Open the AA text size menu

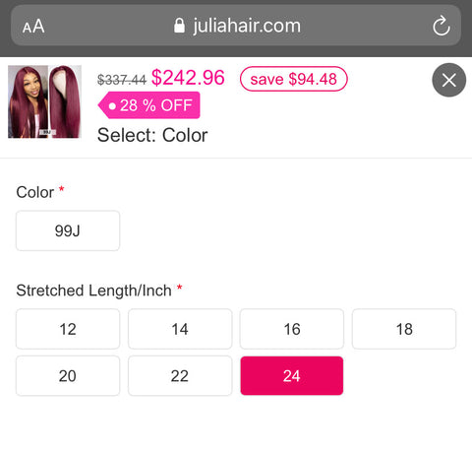(x=33, y=27)
